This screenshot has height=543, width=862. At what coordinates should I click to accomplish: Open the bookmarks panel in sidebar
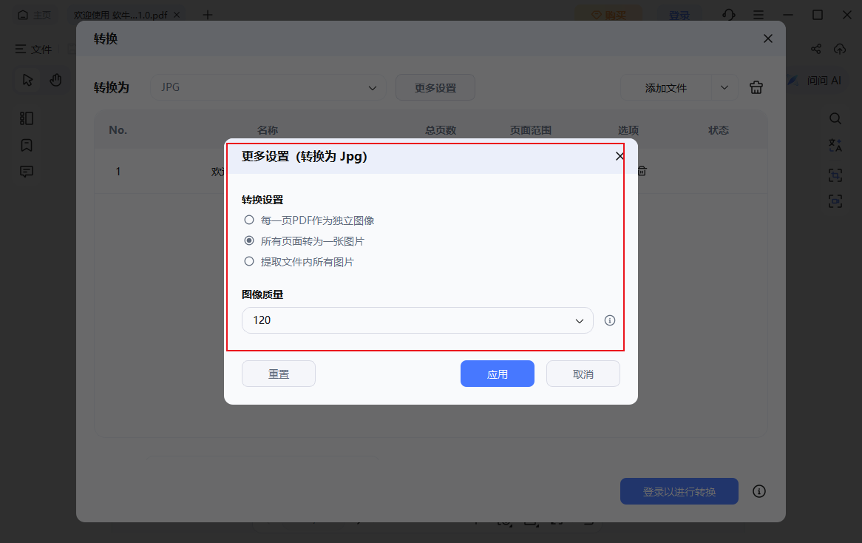[27, 145]
